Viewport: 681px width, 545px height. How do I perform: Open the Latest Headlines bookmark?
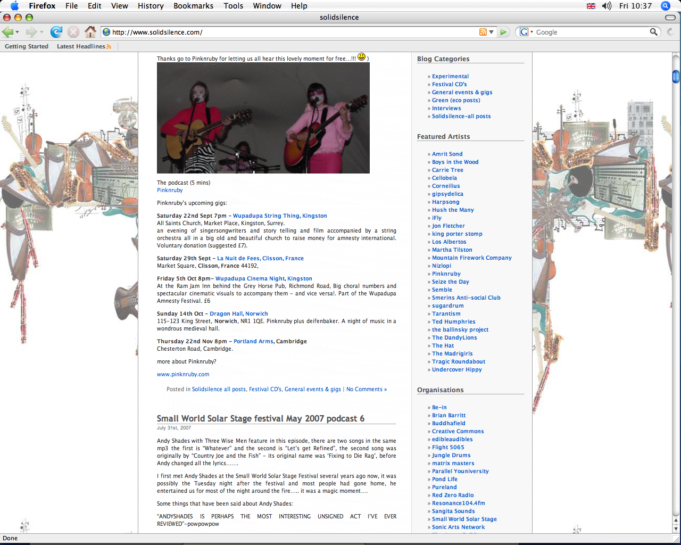coord(84,46)
